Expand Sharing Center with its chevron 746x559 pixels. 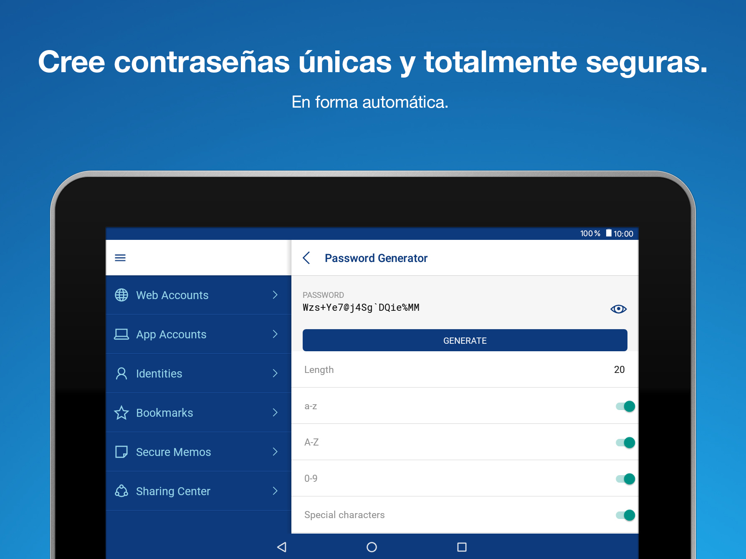click(275, 491)
